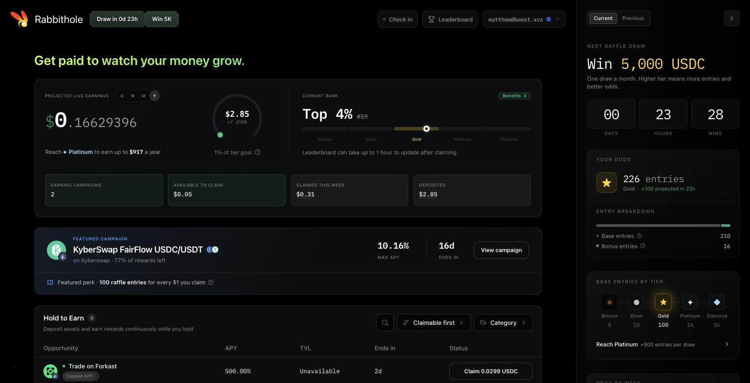Click the Benefits 3 badge
The height and width of the screenshot is (383, 750).
coord(514,96)
